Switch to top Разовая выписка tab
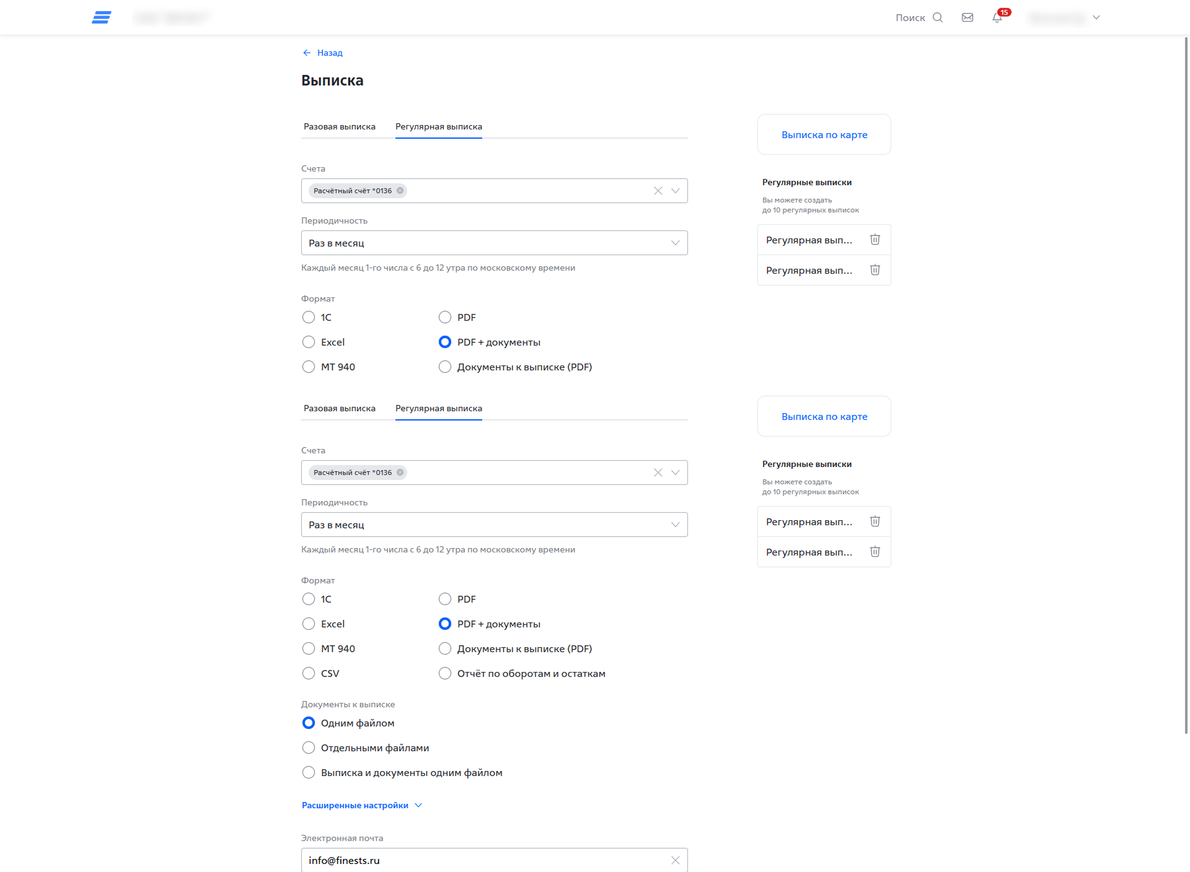 339,126
